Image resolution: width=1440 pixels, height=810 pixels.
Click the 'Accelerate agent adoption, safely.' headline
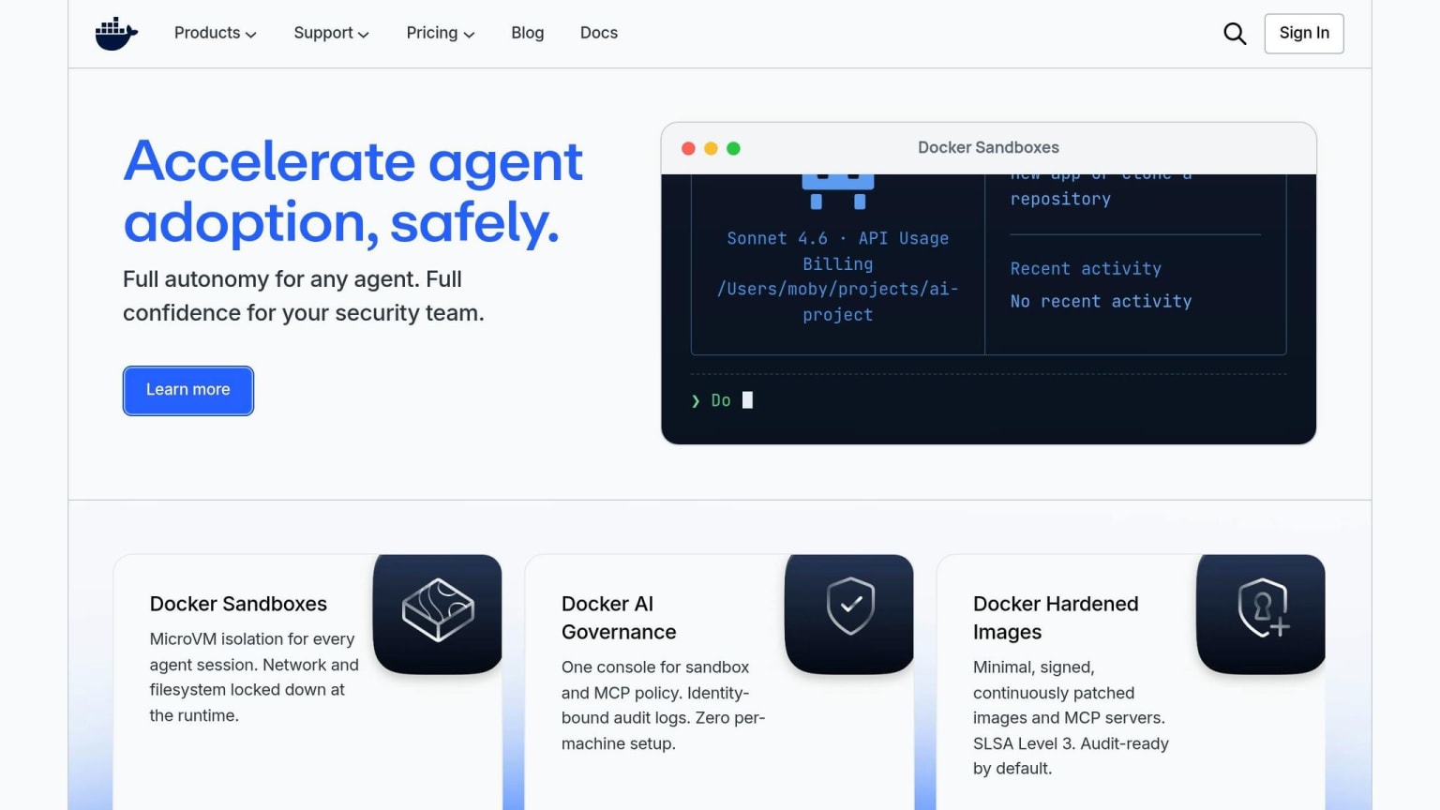pos(353,191)
